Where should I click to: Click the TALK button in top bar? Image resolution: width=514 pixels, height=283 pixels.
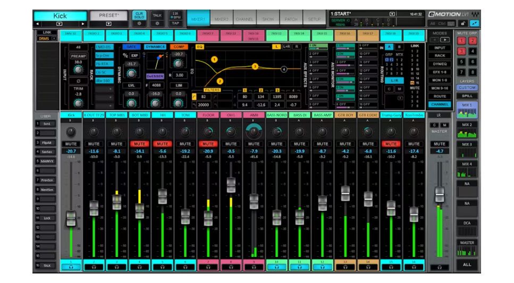coord(157,15)
